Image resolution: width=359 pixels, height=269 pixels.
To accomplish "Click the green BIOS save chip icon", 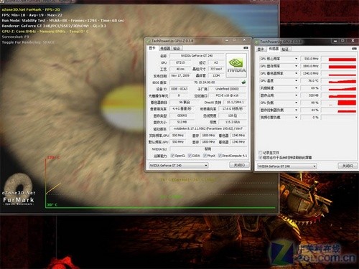I will (x=243, y=82).
